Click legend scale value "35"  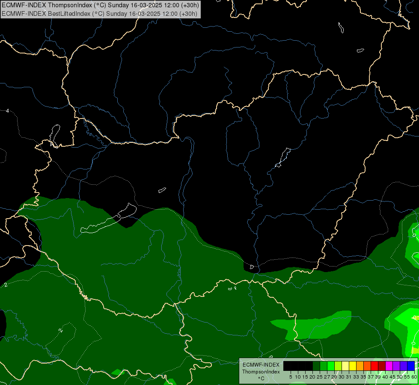363,377
